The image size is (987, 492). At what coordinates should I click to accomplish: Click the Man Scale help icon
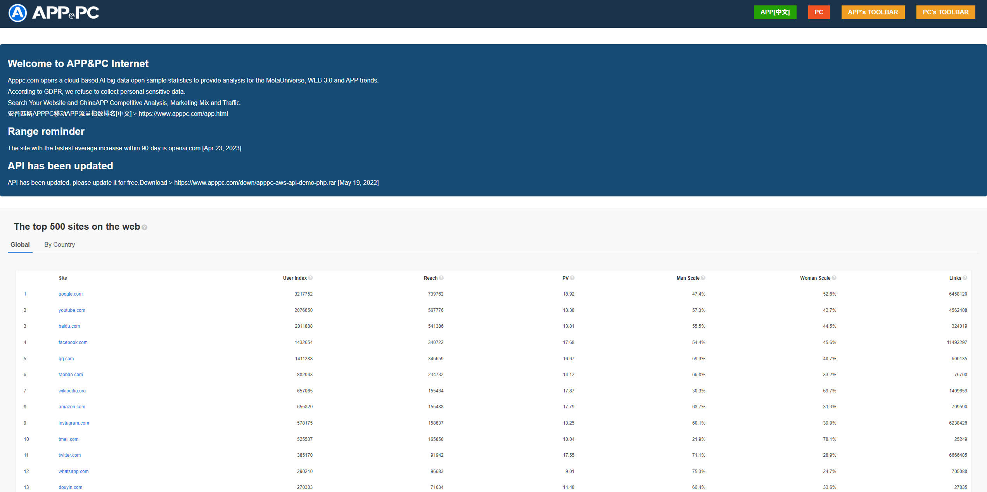(x=703, y=278)
